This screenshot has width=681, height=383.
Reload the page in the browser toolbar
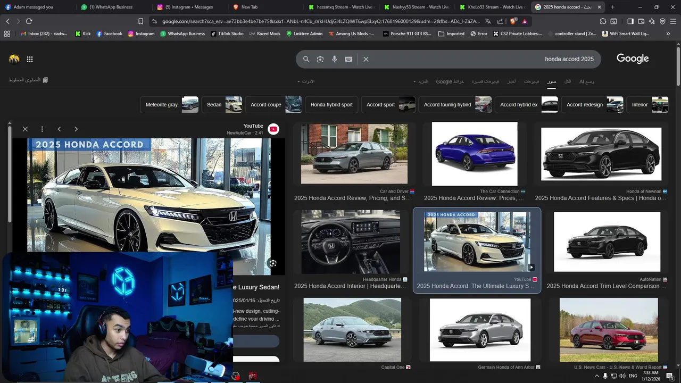coord(29,21)
